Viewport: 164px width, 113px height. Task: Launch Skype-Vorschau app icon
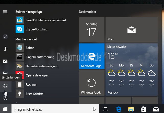tap(20, 29)
